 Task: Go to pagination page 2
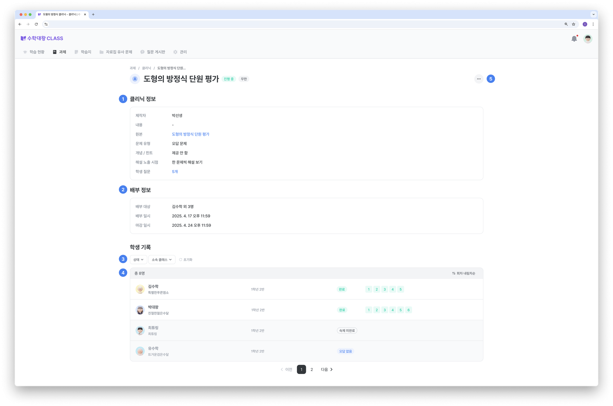[312, 370]
